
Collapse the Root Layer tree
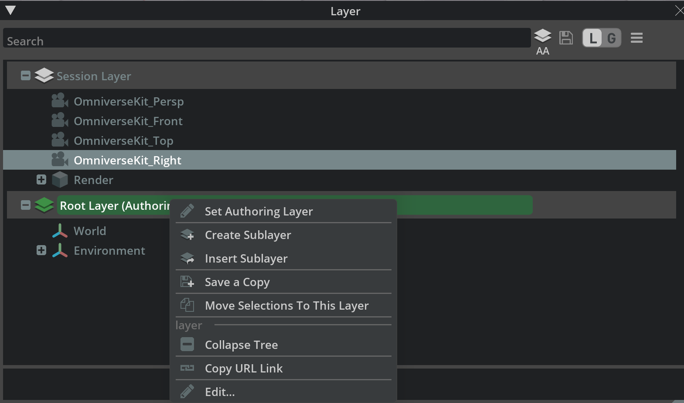26,205
